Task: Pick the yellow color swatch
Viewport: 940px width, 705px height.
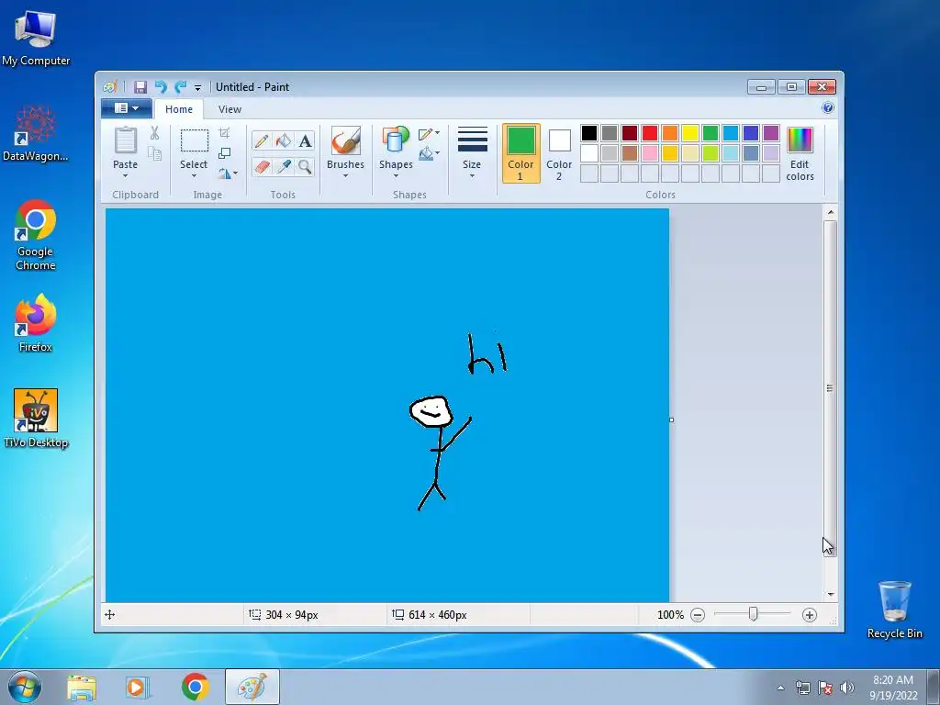Action: point(690,133)
